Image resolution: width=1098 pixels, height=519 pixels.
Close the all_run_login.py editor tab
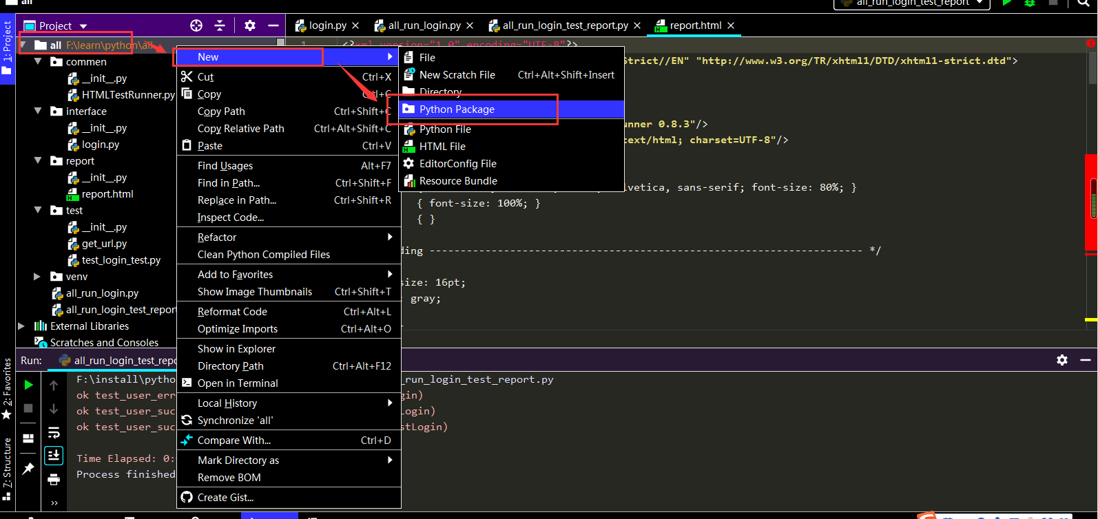tap(470, 25)
